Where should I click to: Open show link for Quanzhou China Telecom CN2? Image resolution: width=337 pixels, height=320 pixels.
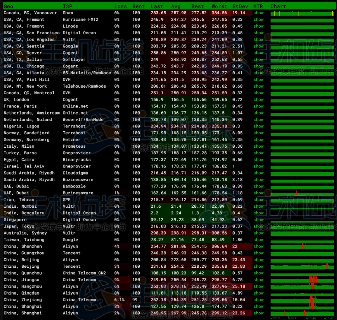coord(258,273)
